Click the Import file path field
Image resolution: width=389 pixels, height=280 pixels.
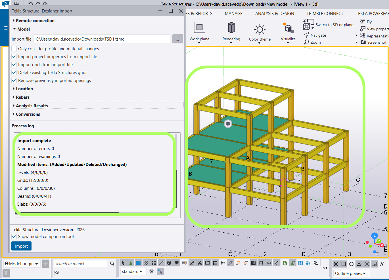click(102, 39)
